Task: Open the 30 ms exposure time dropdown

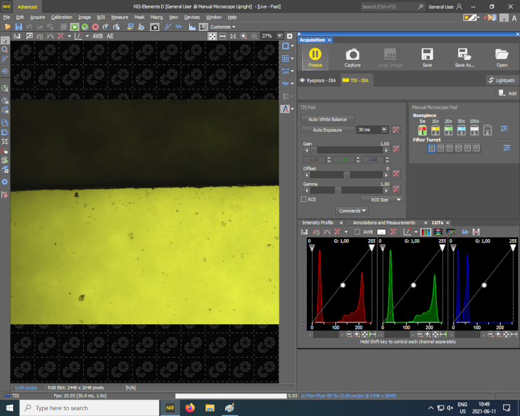Action: click(384, 130)
